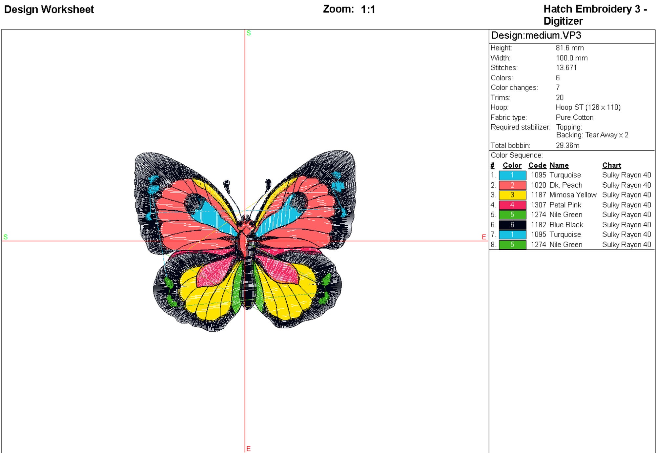Click the Code column header

tap(538, 165)
